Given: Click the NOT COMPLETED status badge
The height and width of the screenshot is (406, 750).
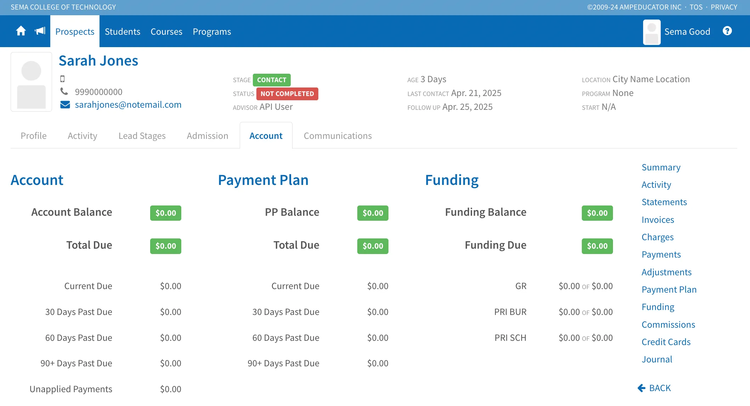Looking at the screenshot, I should coord(287,94).
